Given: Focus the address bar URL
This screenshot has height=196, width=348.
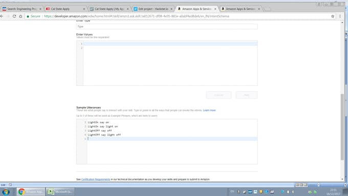Looking at the screenshot, I should (137, 16).
